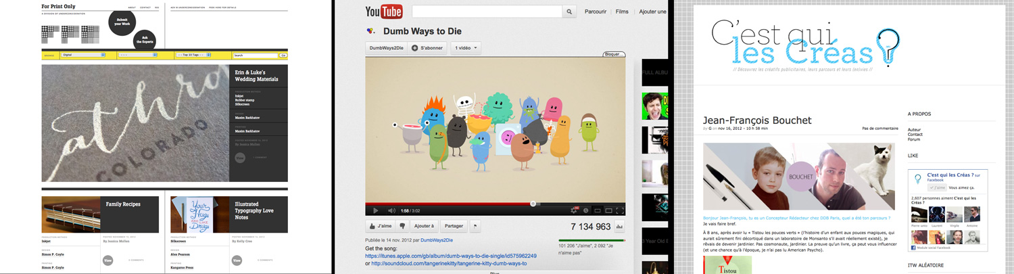Click the 'Ajouter à' button
Viewport: 1014px width, 274px height.
[424, 226]
